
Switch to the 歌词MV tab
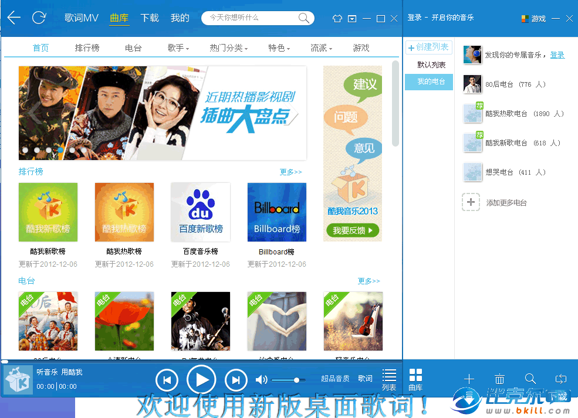coord(82,18)
